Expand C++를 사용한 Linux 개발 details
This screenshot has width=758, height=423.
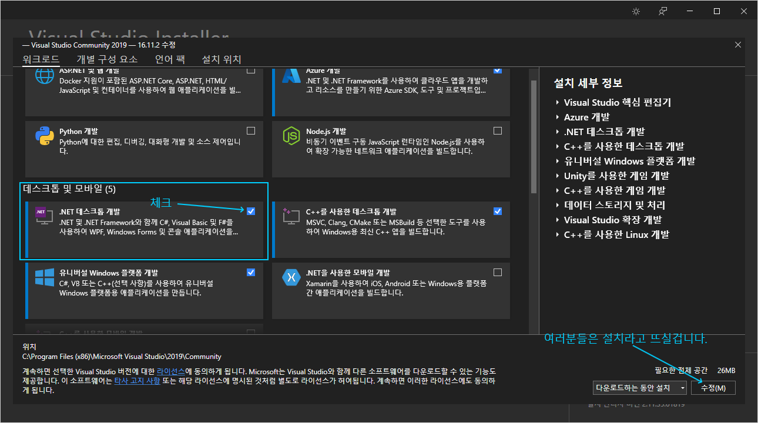[557, 235]
